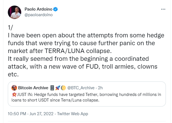Open Paolo Ardoino's profile picture
This screenshot has height=123, width=172.
15,12
